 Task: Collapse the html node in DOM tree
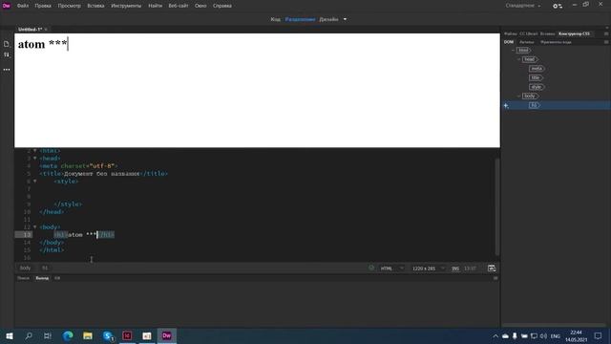click(x=514, y=51)
